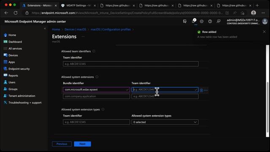Focus the Allowed team identifiers input field
The height and width of the screenshot is (152, 270).
[131, 64]
